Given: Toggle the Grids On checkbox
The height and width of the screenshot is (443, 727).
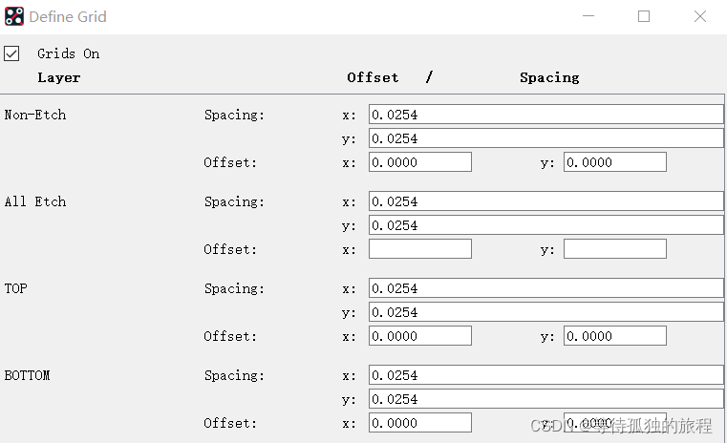Looking at the screenshot, I should [x=12, y=53].
